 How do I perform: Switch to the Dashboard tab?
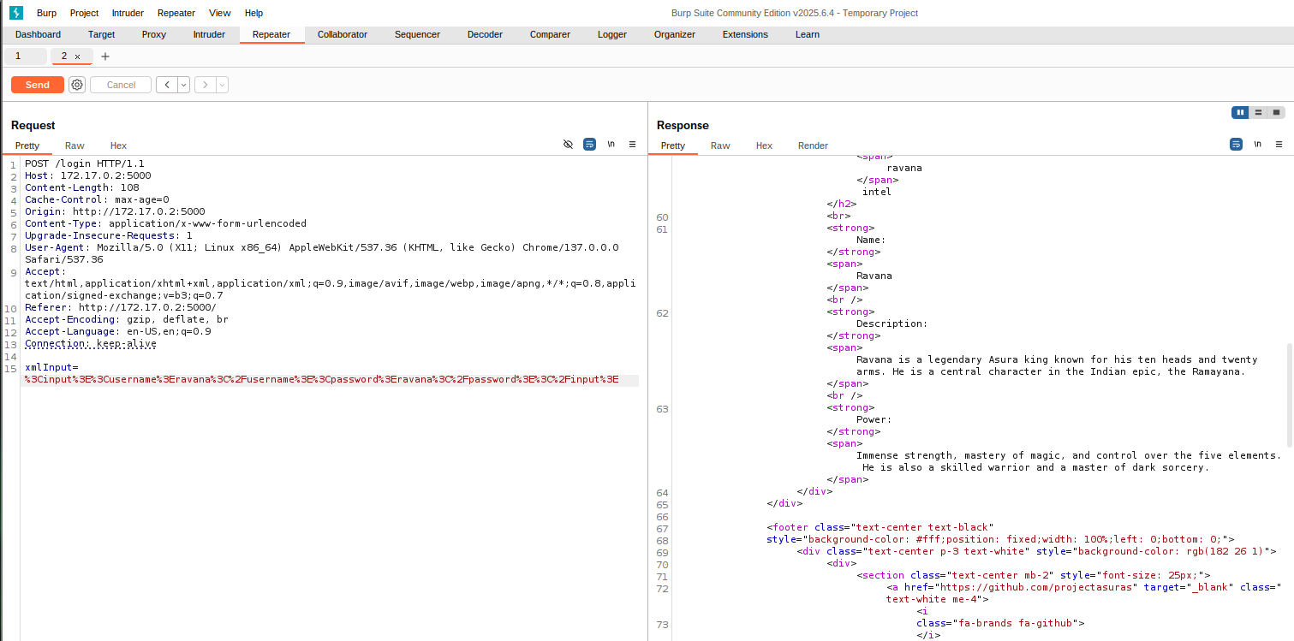click(39, 34)
